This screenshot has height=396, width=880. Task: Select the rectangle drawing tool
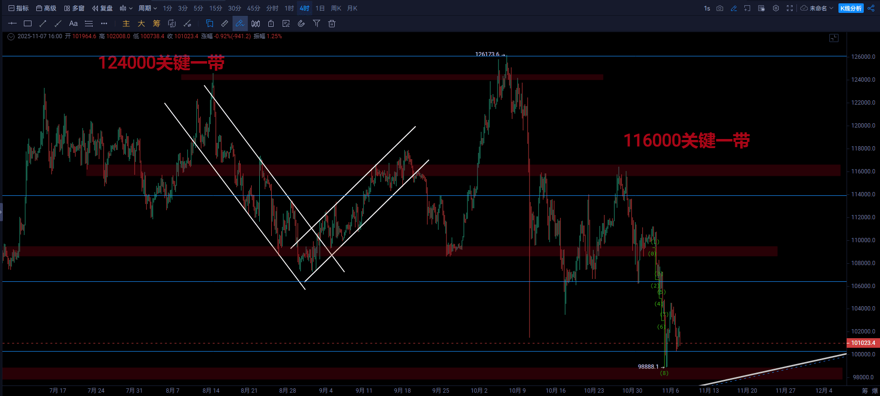(28, 23)
